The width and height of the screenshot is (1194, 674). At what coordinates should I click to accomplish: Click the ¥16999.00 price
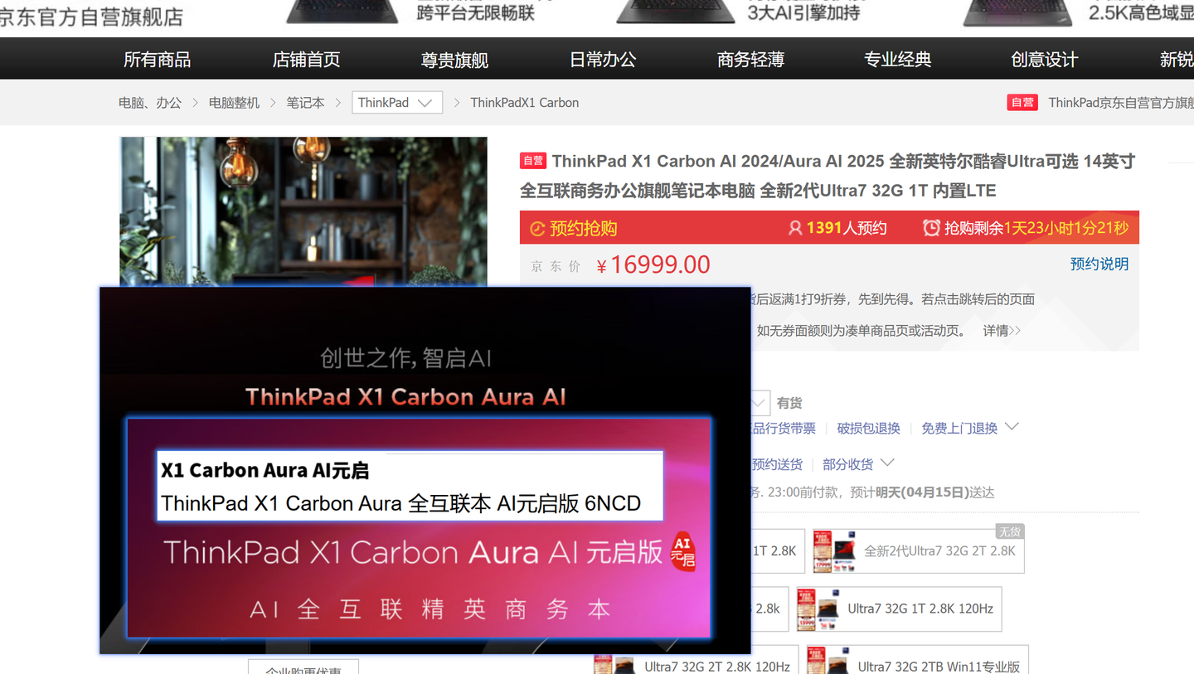(x=653, y=265)
